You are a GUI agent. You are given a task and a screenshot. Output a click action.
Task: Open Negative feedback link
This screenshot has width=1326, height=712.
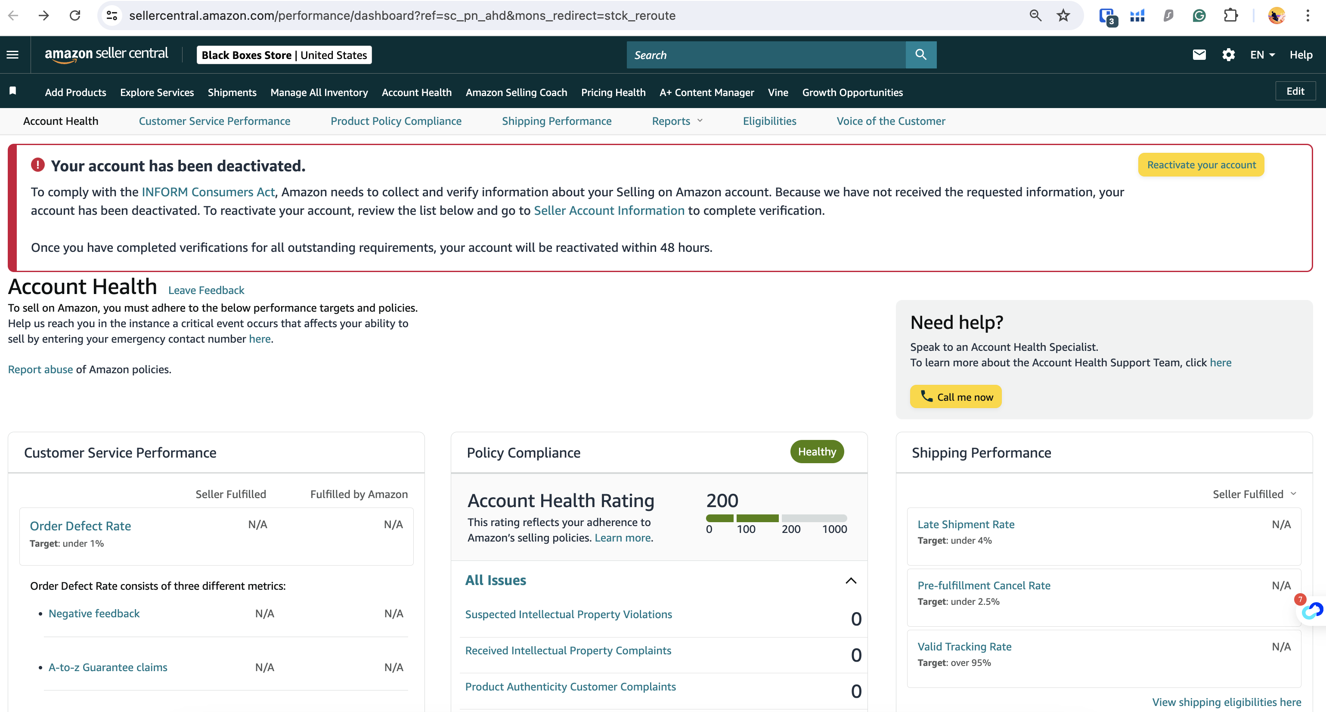tap(94, 613)
